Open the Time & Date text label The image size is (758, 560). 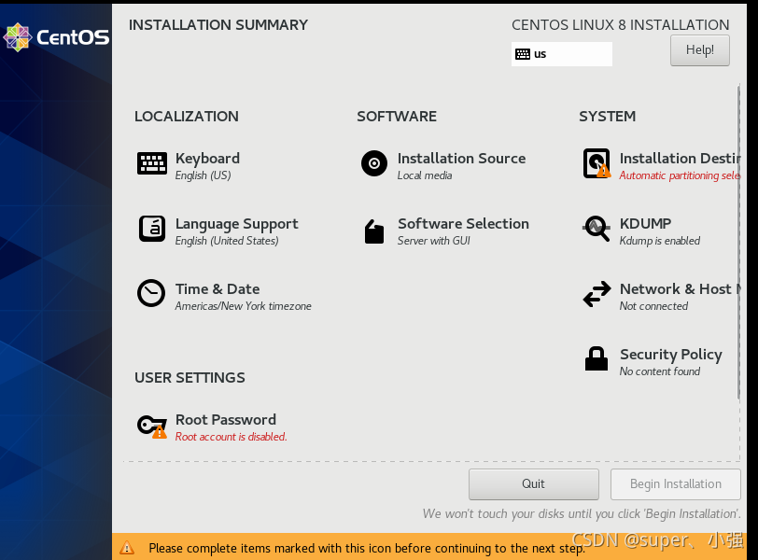218,289
